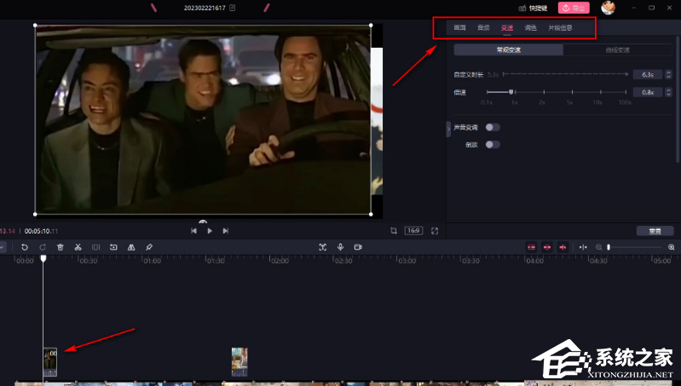Edit the project name 202302221617 with pencil icon
Viewport: 681px width, 386px height.
coord(233,8)
